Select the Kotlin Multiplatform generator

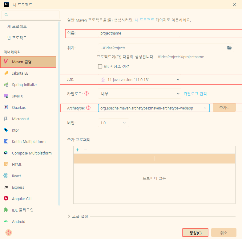29,142
